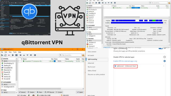Click queue Move Down arrow in upper-right qBittorrent window
This screenshot has height=96, width=171.
click(x=108, y=3)
